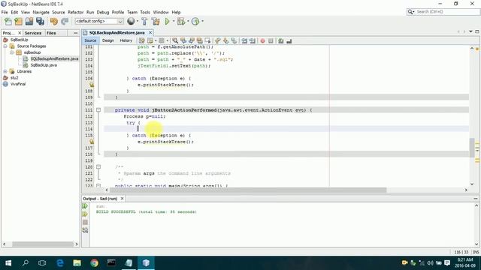The image size is (481, 270).
Task: Open the Source menu
Action: (59, 12)
